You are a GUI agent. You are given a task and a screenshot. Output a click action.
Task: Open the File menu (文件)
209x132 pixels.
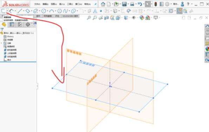pyautogui.click(x=37, y=4)
